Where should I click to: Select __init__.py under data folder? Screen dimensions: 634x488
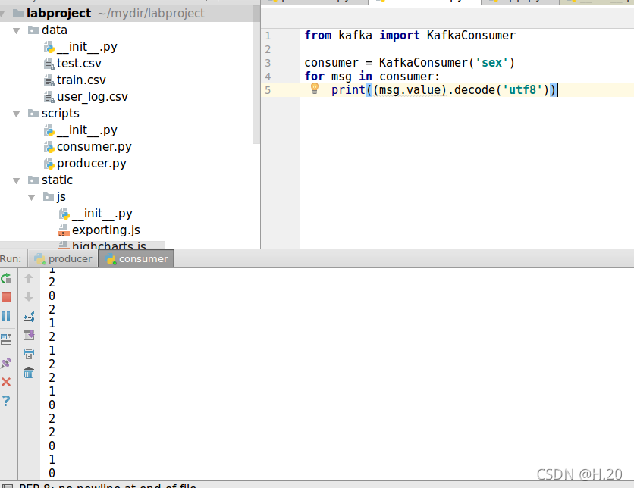(87, 47)
